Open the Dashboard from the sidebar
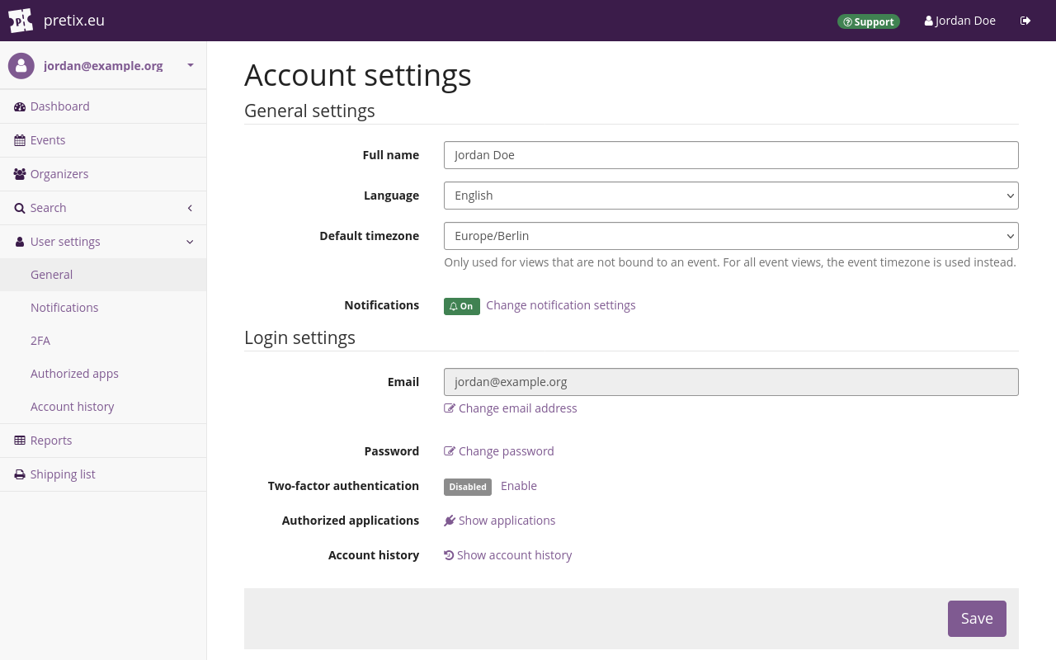 (59, 106)
